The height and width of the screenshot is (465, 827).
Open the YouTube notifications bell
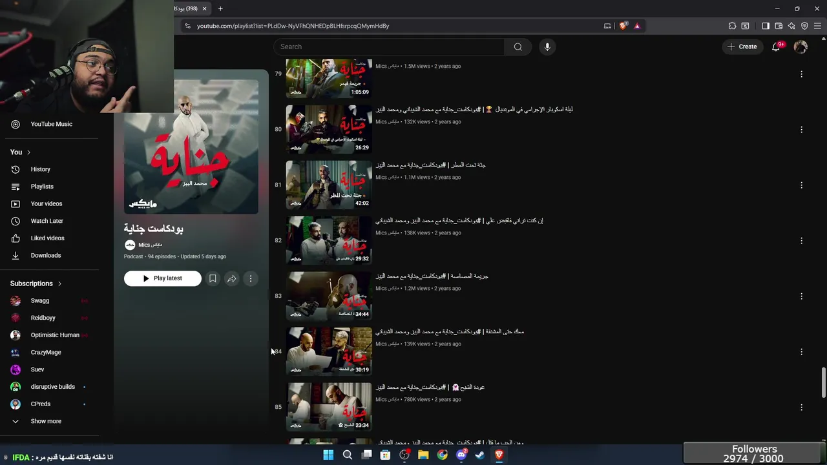click(x=776, y=46)
